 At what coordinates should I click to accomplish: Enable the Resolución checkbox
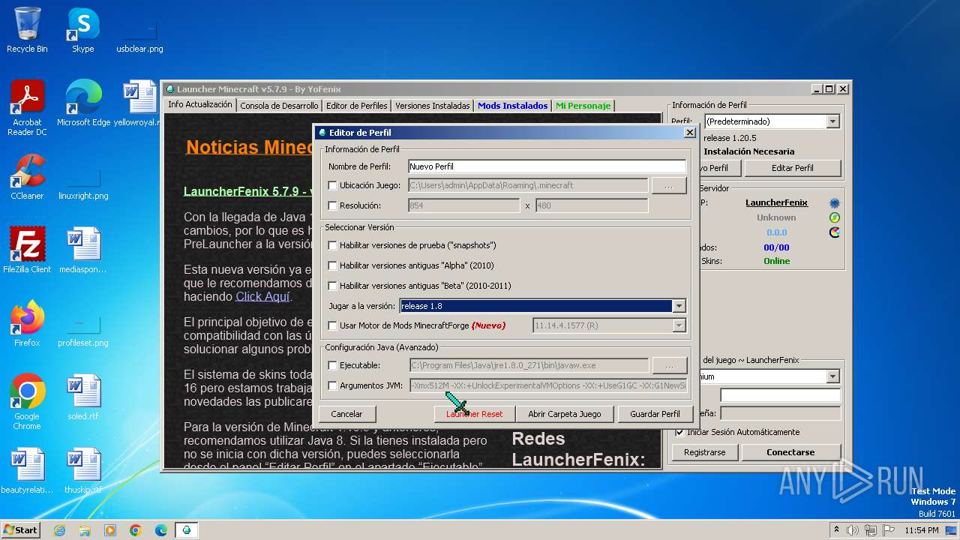click(333, 205)
